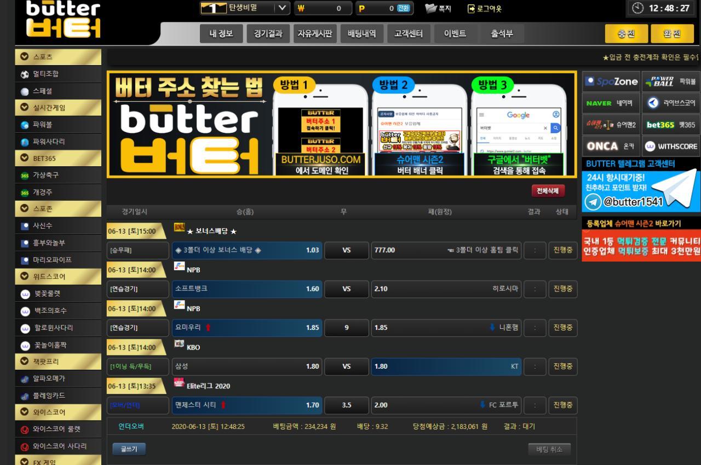The width and height of the screenshot is (701, 465).
Task: Click the red 전체삭제 button
Action: tap(548, 191)
